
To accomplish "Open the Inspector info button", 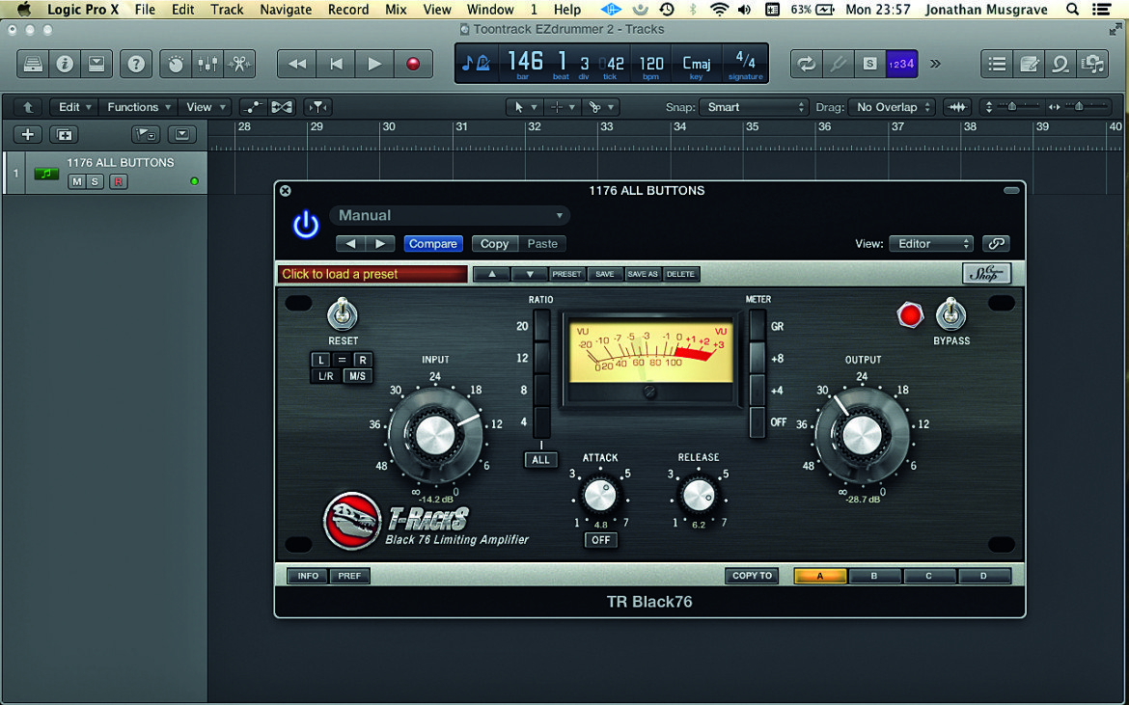I will point(65,64).
